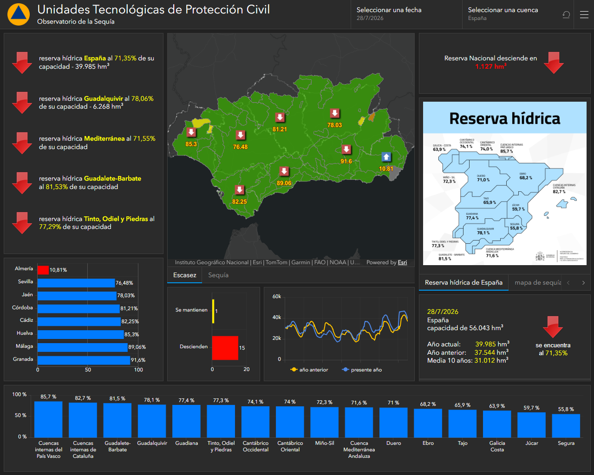Click the down-arrow marker above 76.48
The image size is (594, 475).
tap(240, 135)
